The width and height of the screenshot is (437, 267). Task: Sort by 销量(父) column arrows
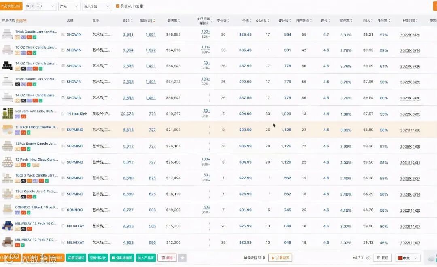(x=154, y=21)
